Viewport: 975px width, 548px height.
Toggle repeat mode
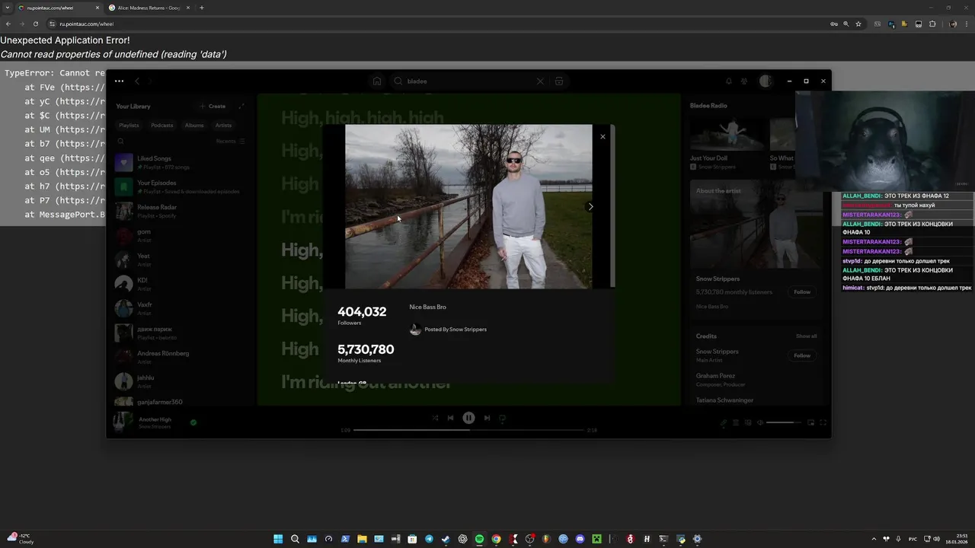[502, 418]
